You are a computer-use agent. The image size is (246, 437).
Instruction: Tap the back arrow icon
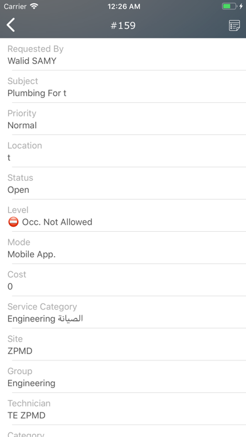click(11, 25)
